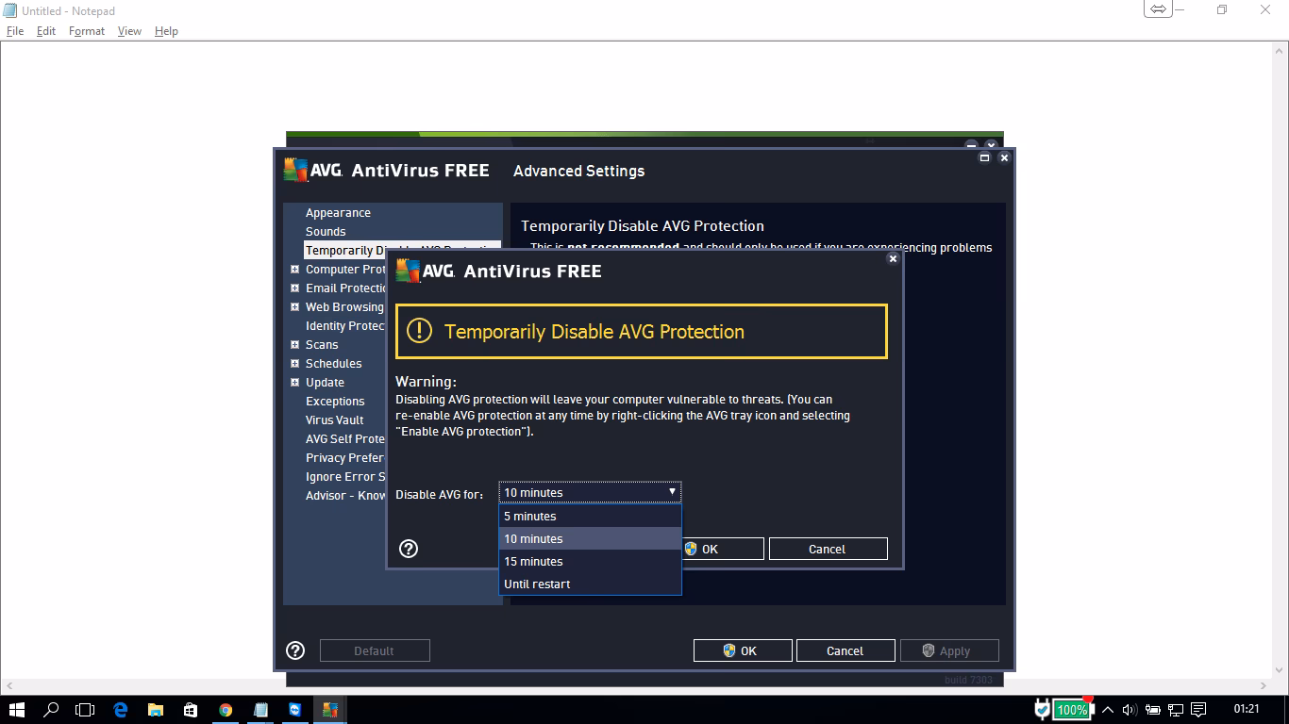Open Notepad Edit menu

(45, 31)
